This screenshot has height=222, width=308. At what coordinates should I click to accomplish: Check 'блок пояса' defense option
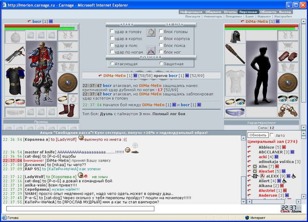161,45
